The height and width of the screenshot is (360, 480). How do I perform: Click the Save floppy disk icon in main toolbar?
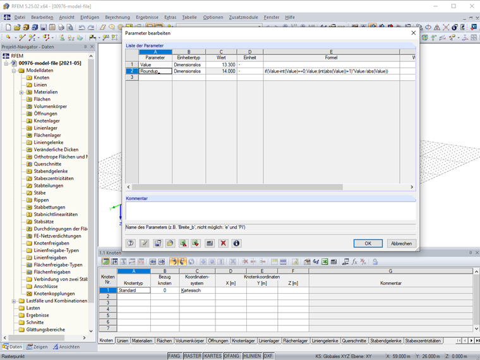[x=44, y=27]
